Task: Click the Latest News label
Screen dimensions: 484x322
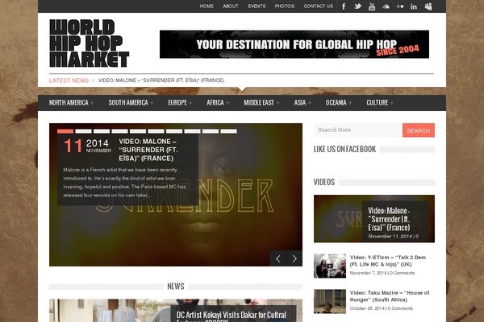Action: click(x=69, y=80)
